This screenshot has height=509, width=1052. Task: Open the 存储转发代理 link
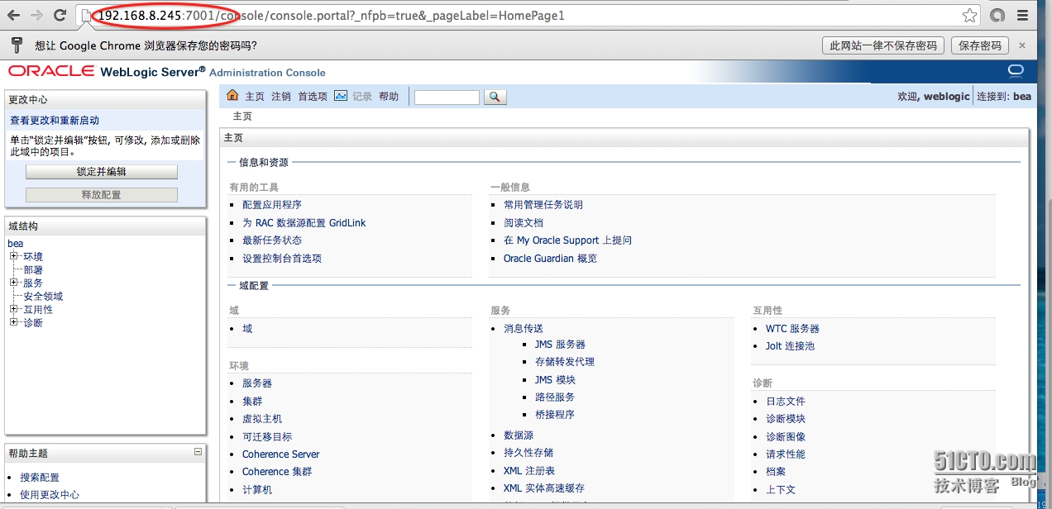pyautogui.click(x=565, y=362)
